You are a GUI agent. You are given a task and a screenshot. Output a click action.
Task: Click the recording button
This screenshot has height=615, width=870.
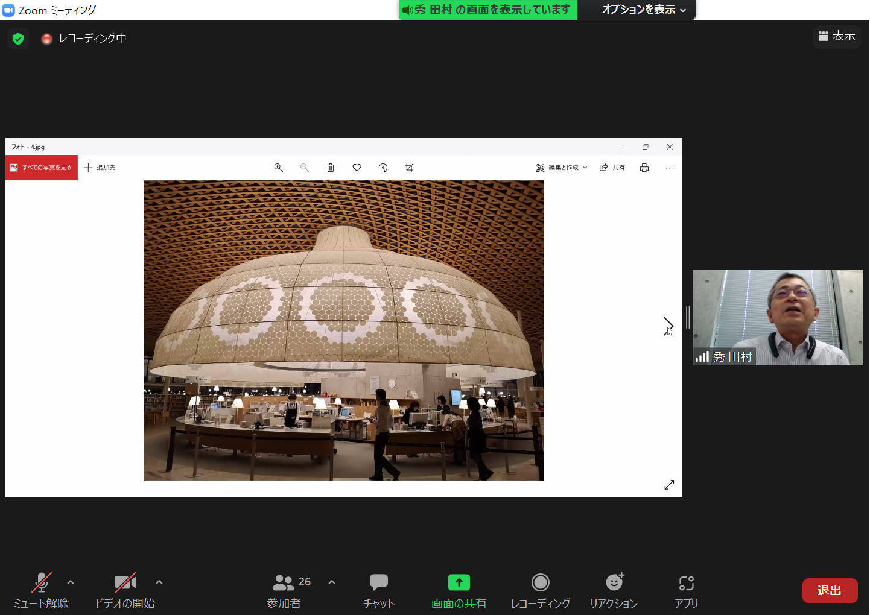tap(541, 590)
